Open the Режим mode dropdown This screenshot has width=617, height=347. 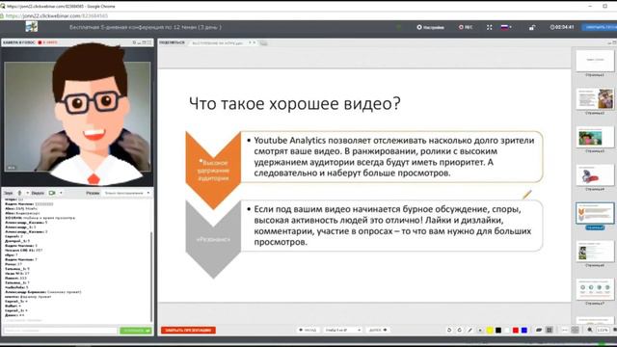[x=126, y=193]
